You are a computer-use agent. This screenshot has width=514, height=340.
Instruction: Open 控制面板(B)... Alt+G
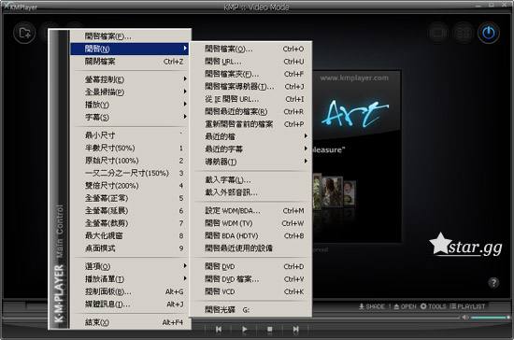point(131,291)
